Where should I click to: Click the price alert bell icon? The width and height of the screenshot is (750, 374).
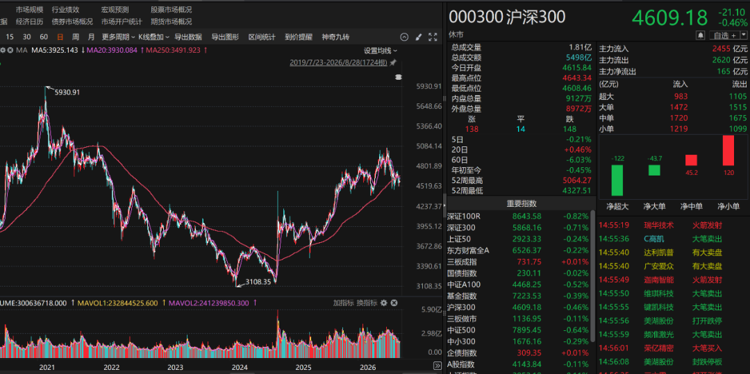click(x=701, y=35)
